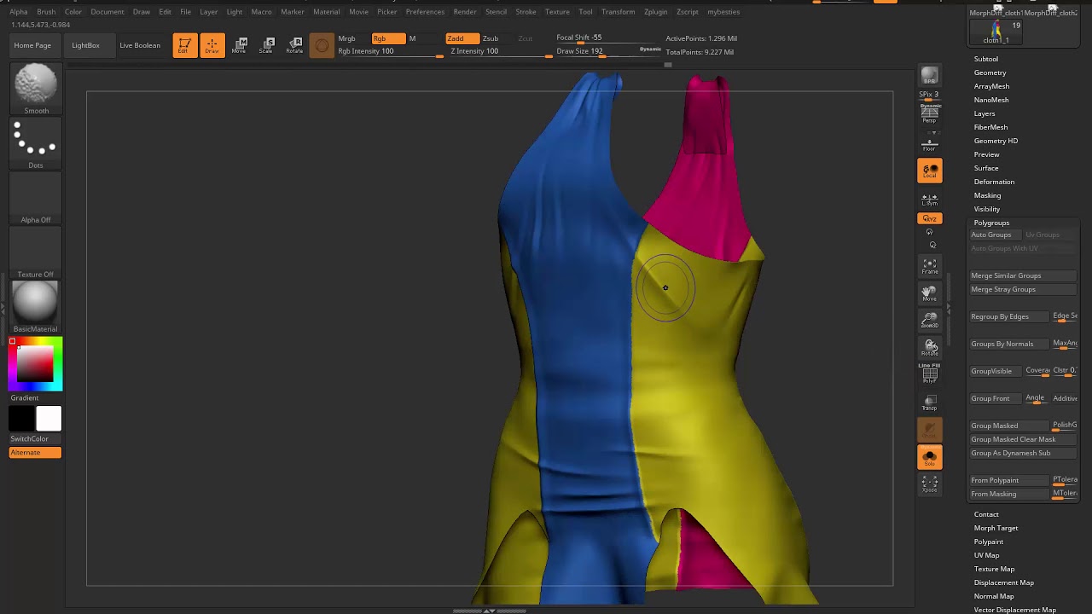Pick a color in the color picker square
1092x614 pixels.
point(35,363)
